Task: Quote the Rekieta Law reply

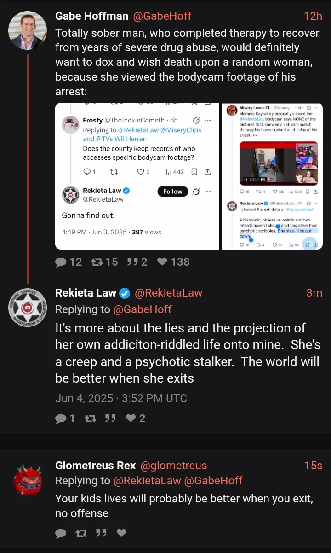Action: 110,419
